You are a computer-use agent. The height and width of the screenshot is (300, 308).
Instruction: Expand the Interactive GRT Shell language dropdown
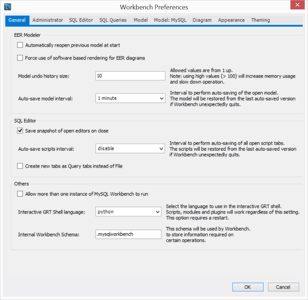point(128,212)
